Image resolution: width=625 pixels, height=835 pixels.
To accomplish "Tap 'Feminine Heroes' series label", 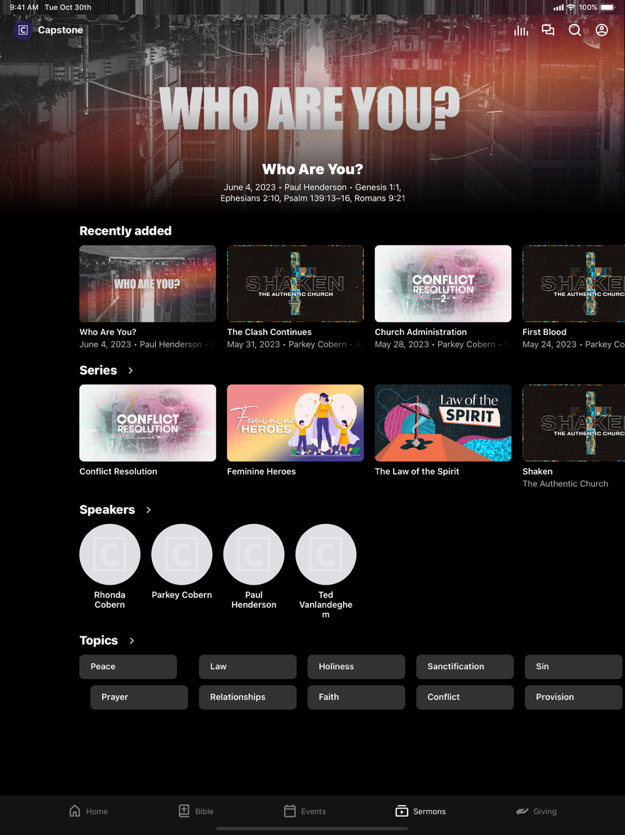I will tap(261, 472).
